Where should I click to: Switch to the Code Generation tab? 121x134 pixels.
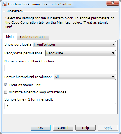click(x=33, y=37)
